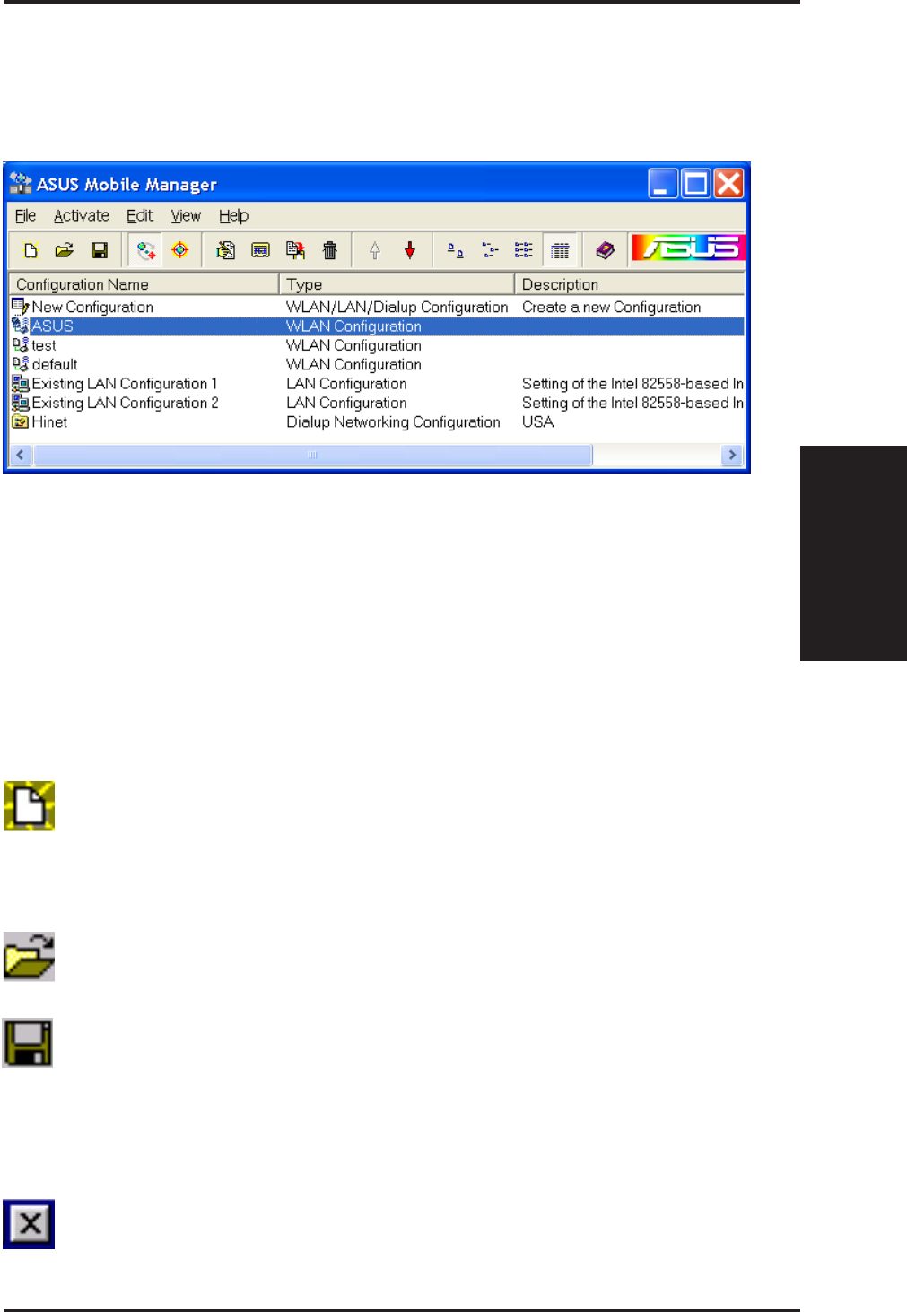Click large open-folder illustration below window
The image size is (907, 1312).
point(29,956)
